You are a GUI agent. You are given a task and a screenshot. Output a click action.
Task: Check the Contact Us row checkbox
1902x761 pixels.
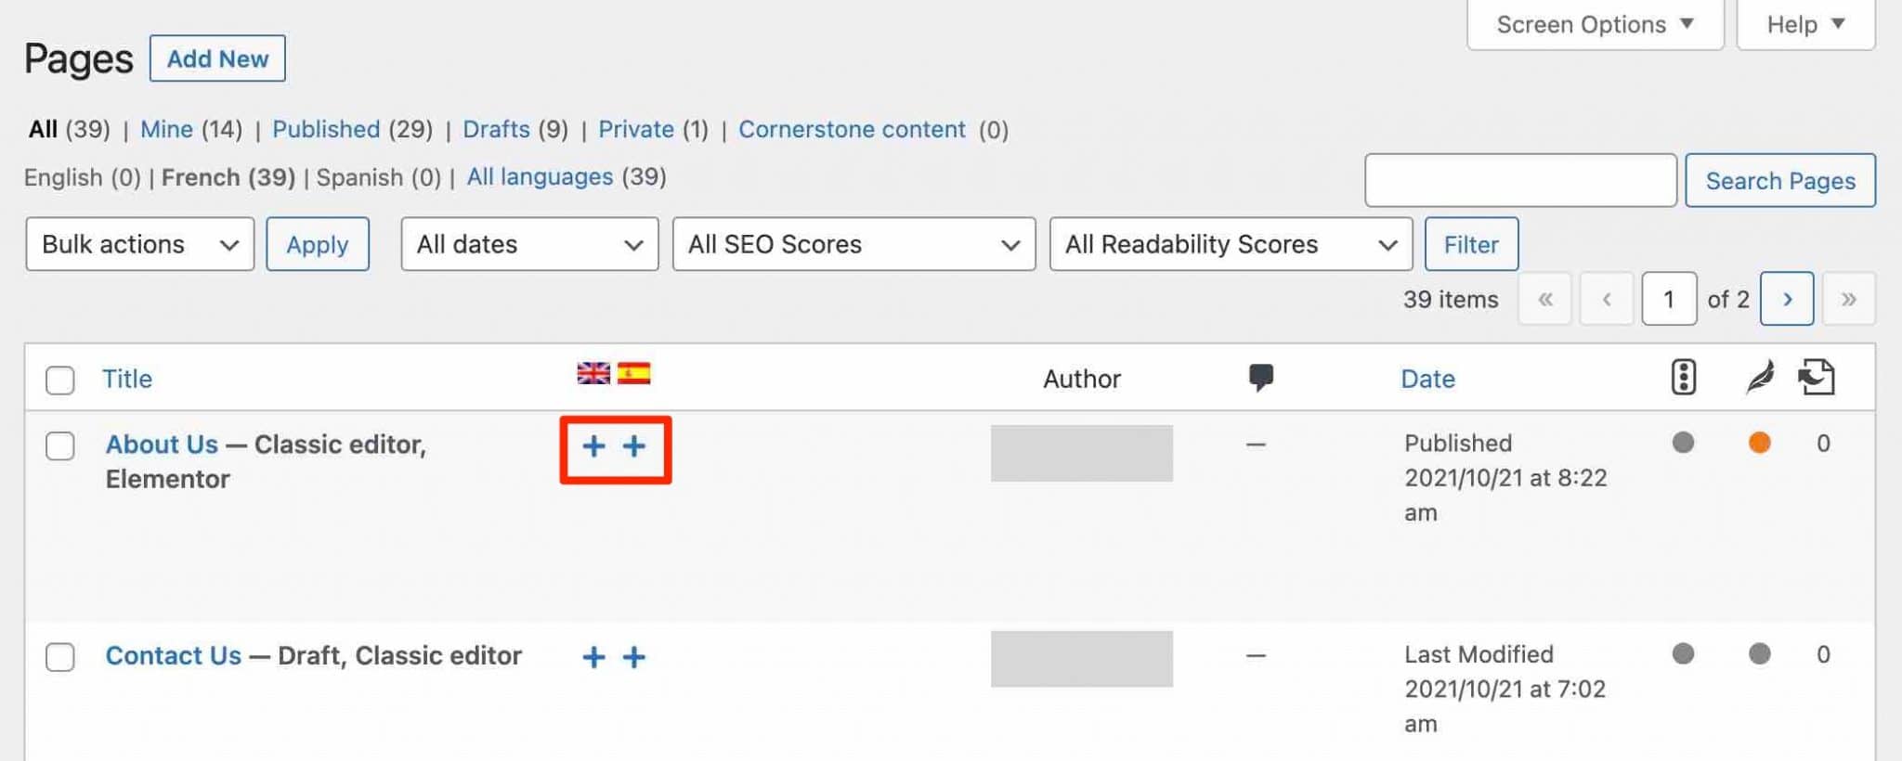(x=59, y=656)
